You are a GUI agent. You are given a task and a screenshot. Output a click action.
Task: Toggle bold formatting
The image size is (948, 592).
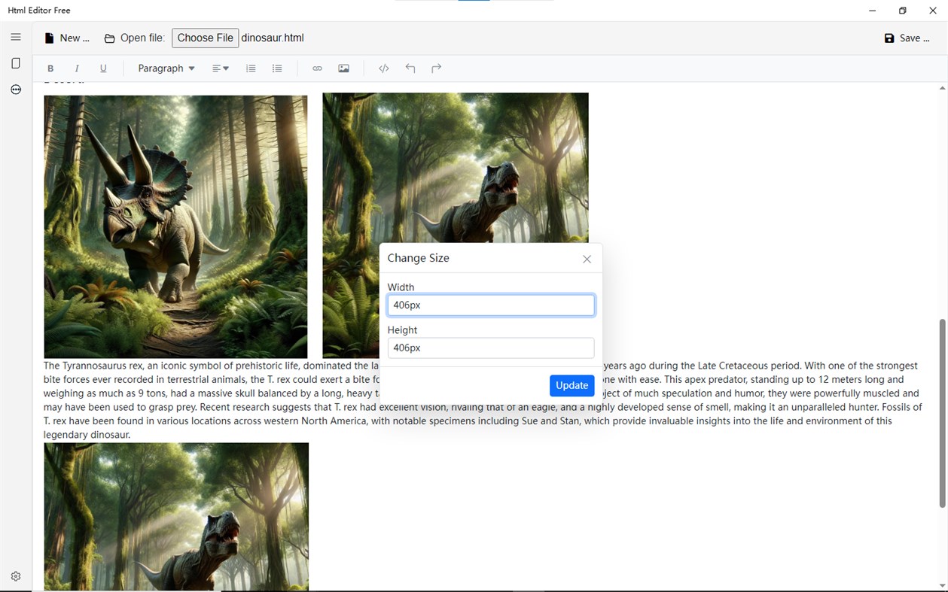pyautogui.click(x=50, y=68)
